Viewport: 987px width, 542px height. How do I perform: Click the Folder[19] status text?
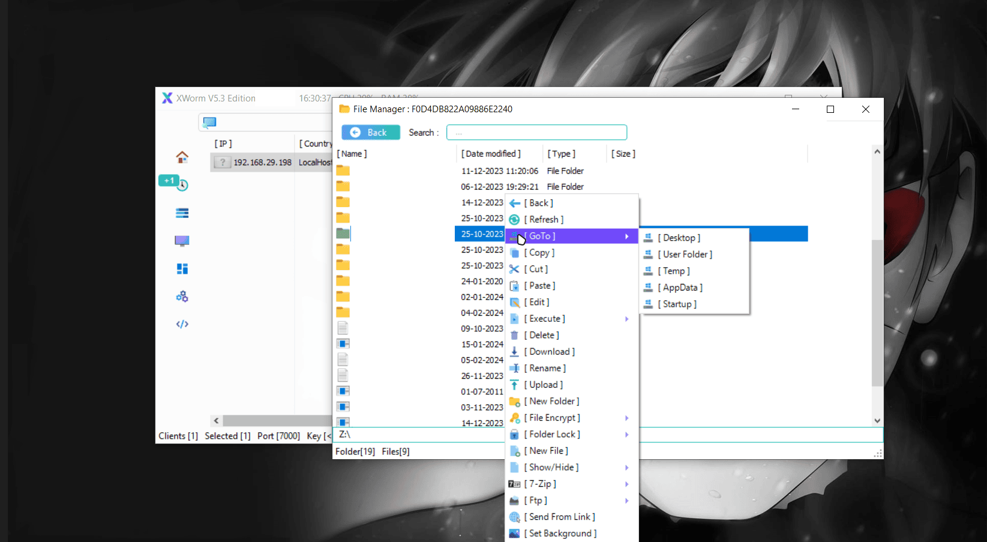point(355,451)
